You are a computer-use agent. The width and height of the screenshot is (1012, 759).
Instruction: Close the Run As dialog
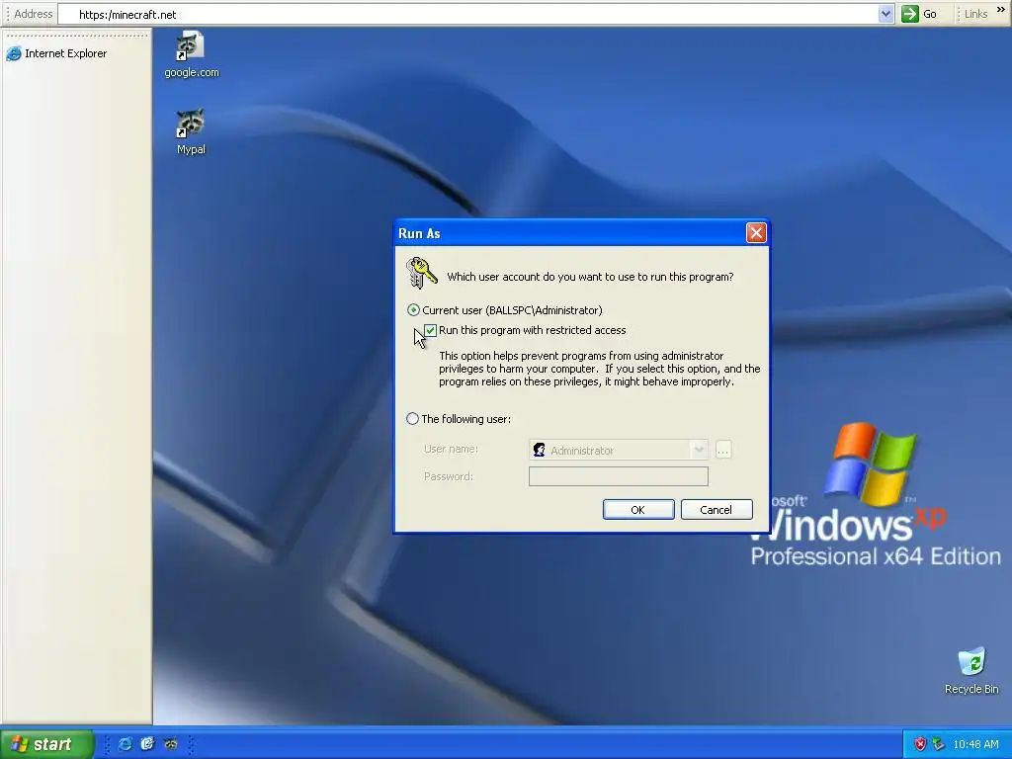pyautogui.click(x=756, y=233)
